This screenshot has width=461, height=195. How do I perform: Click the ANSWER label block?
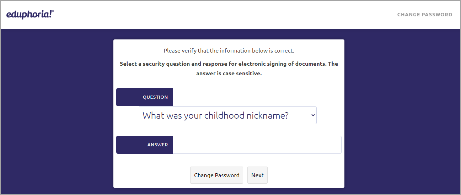(144, 145)
